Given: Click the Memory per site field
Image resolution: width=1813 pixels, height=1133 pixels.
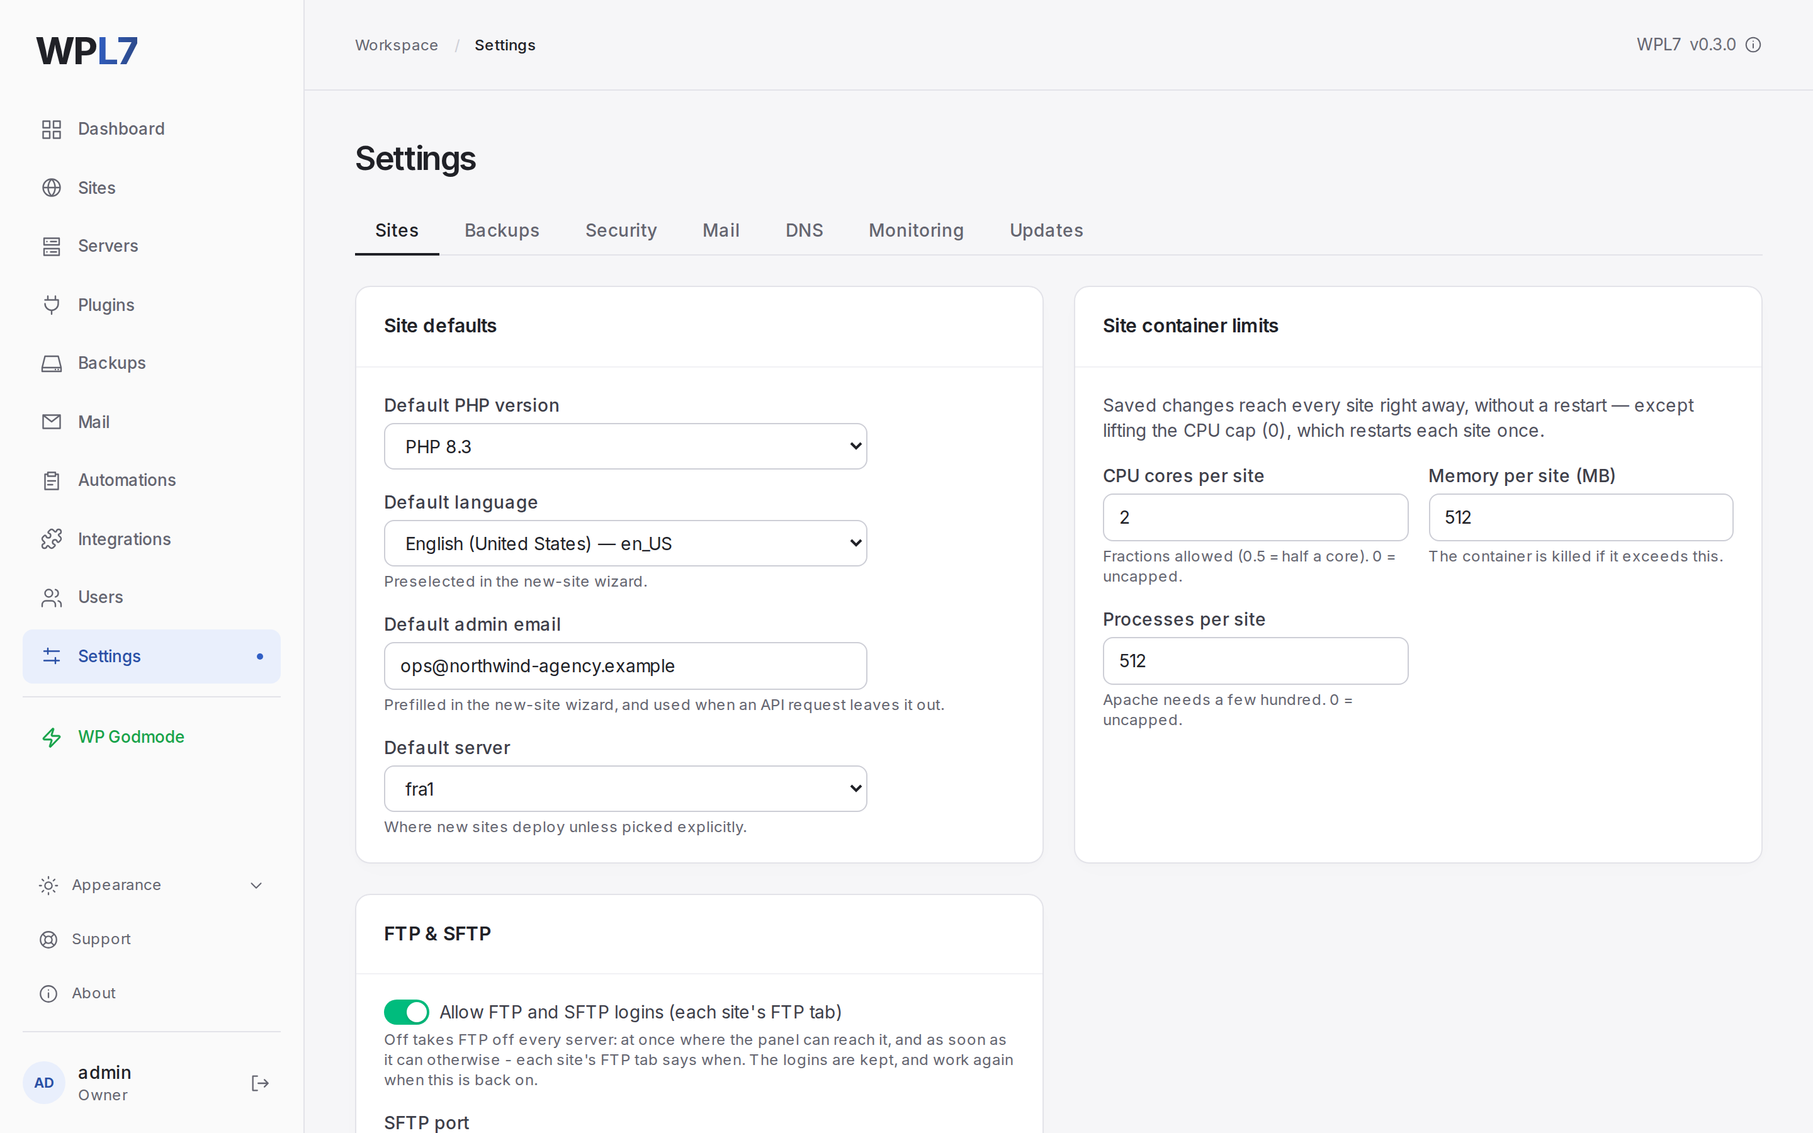Looking at the screenshot, I should click(1580, 517).
